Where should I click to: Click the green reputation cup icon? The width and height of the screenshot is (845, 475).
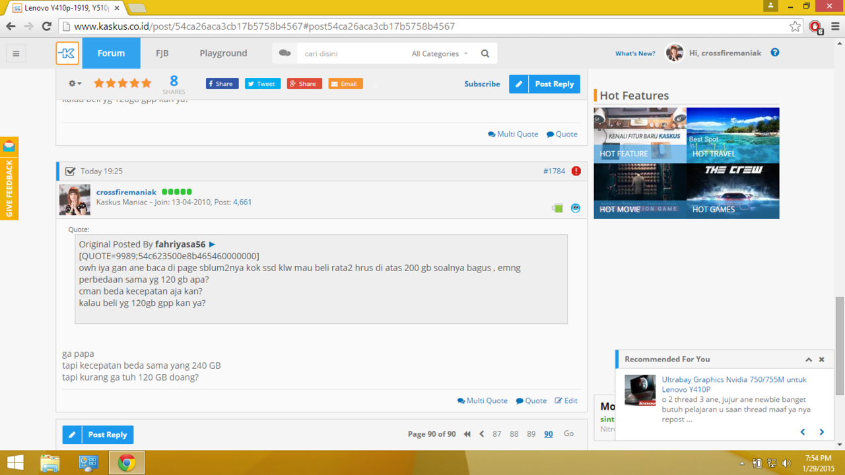558,208
